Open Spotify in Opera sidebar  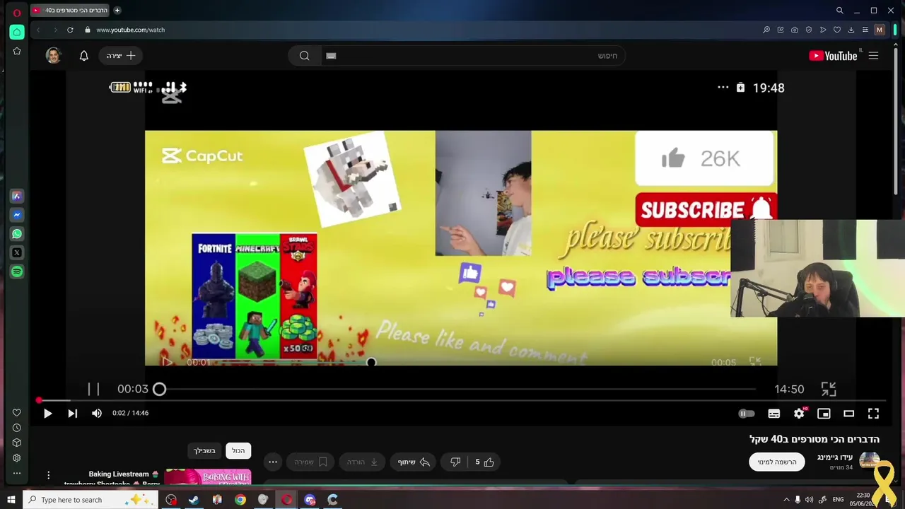pyautogui.click(x=17, y=271)
